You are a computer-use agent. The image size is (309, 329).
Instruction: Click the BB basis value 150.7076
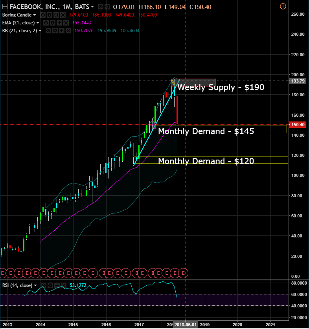(x=84, y=31)
